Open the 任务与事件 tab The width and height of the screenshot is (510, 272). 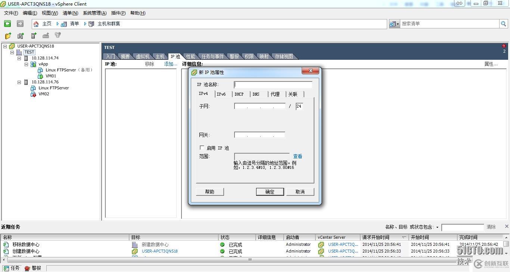click(213, 56)
